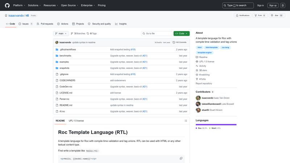The height and width of the screenshot is (163, 290).
Task: Open rtl.roc file
Action: point(62,112)
